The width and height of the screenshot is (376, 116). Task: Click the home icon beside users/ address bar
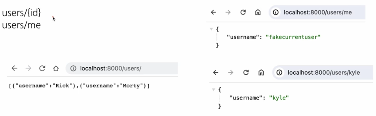pyautogui.click(x=56, y=69)
